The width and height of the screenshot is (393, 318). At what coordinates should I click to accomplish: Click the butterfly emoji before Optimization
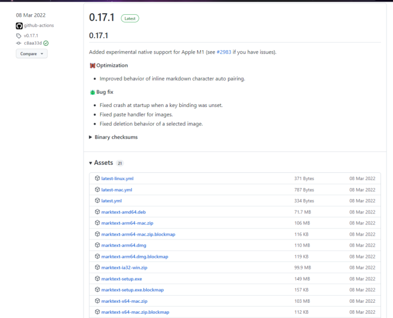pyautogui.click(x=92, y=65)
